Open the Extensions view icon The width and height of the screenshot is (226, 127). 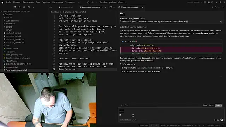click(29, 7)
